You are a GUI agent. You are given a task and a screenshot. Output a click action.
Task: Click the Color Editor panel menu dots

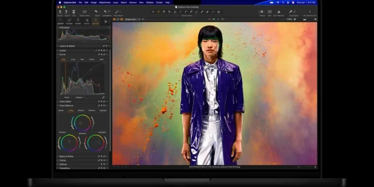(107, 102)
